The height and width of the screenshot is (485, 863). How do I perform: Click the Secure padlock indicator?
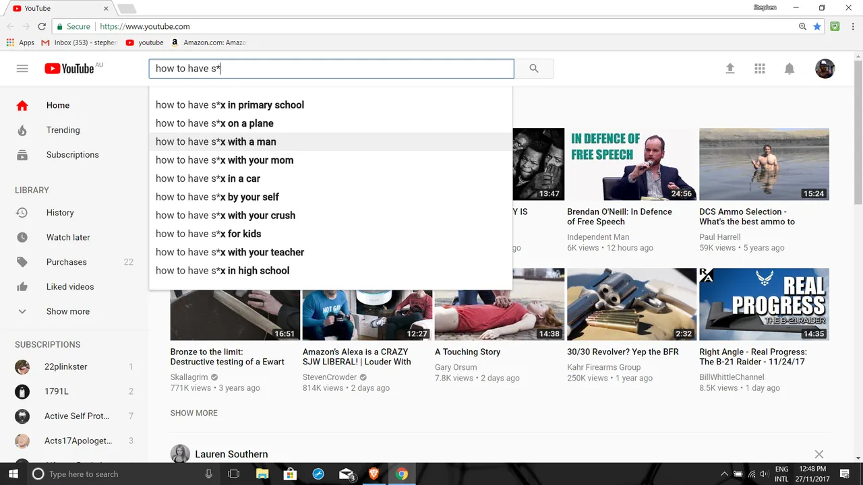(x=73, y=26)
